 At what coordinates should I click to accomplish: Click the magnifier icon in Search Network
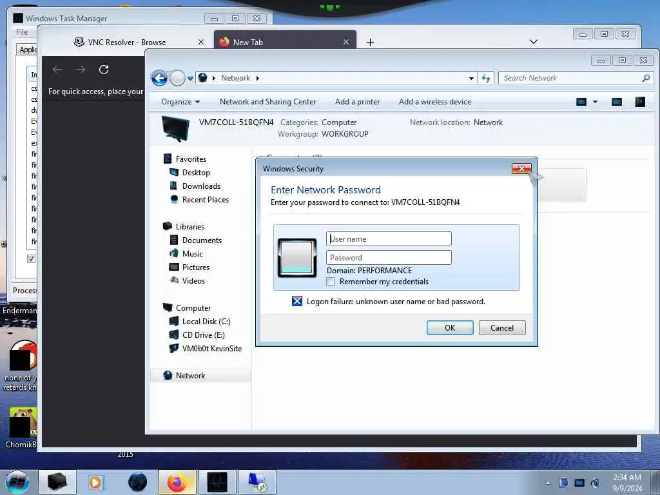(x=646, y=78)
